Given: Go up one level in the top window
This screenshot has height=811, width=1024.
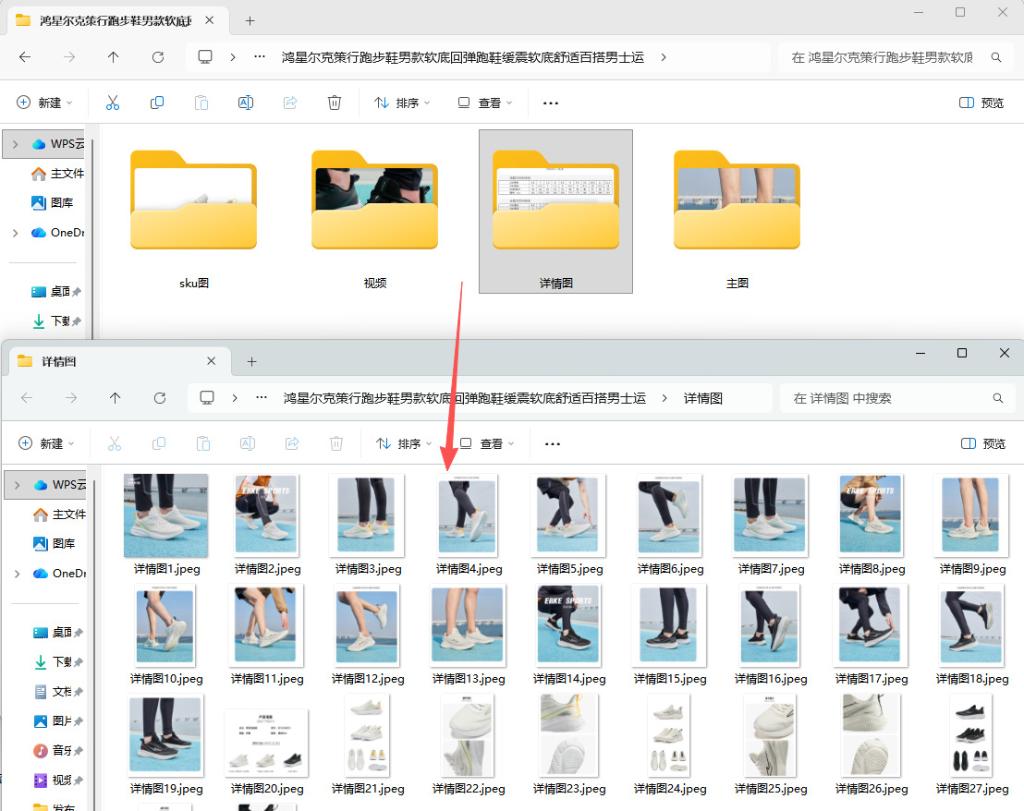Looking at the screenshot, I should 113,56.
